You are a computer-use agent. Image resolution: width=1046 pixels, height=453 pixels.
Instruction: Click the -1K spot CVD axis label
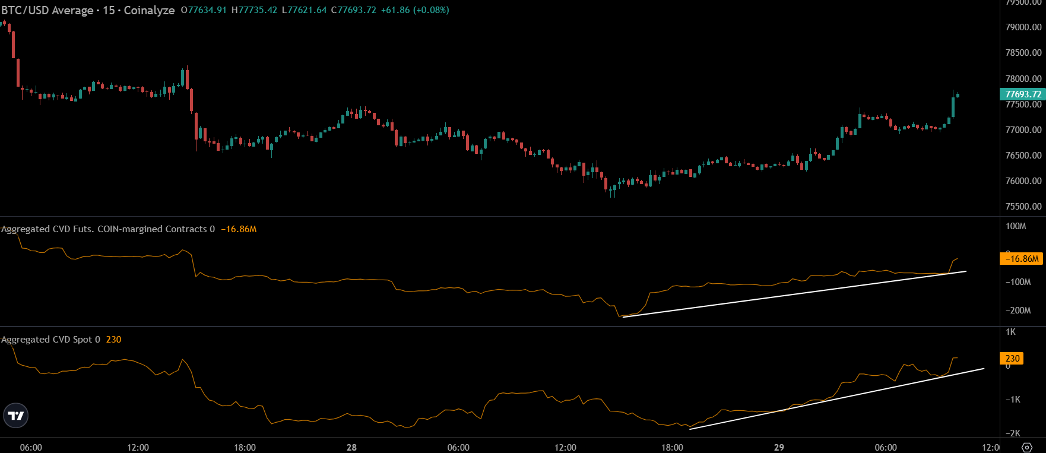(x=1013, y=400)
